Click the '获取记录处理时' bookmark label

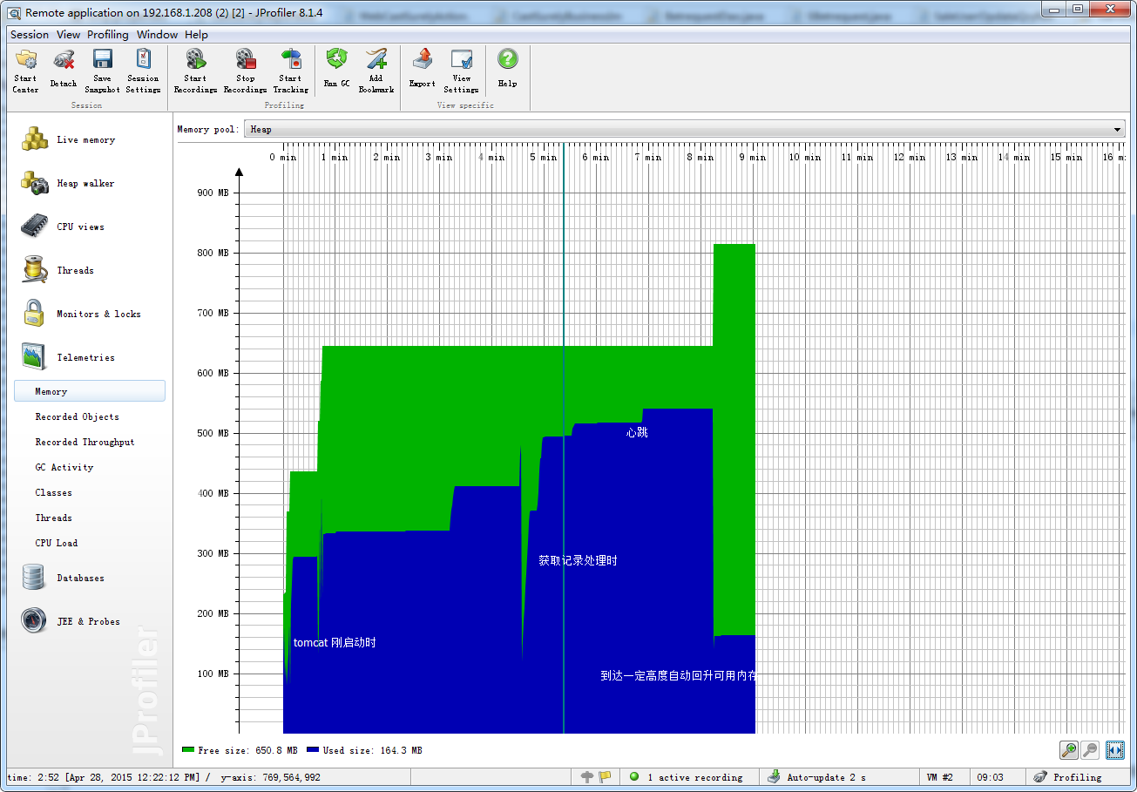point(578,560)
